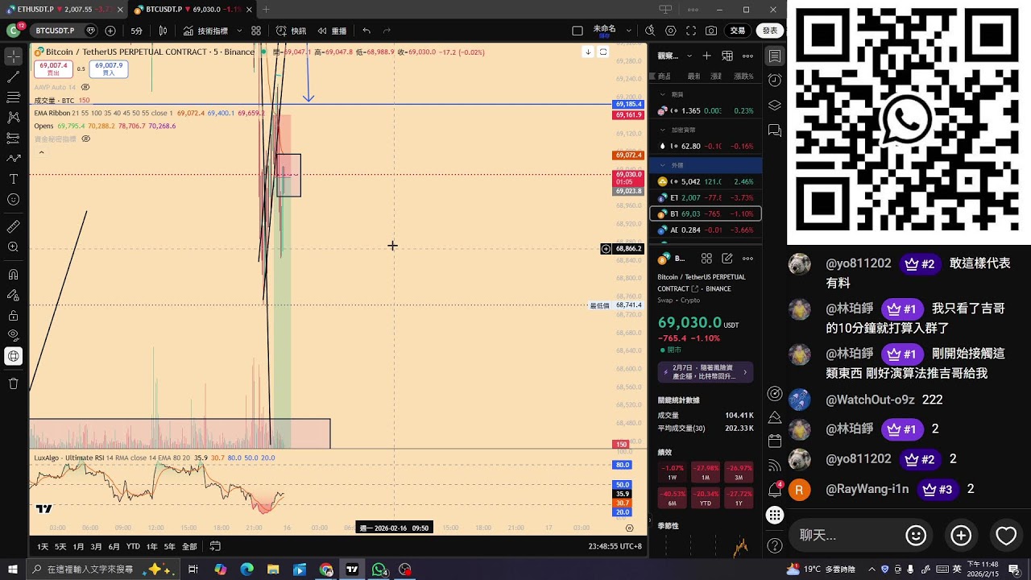
Task: Open price scale settings gear
Action: [x=630, y=528]
